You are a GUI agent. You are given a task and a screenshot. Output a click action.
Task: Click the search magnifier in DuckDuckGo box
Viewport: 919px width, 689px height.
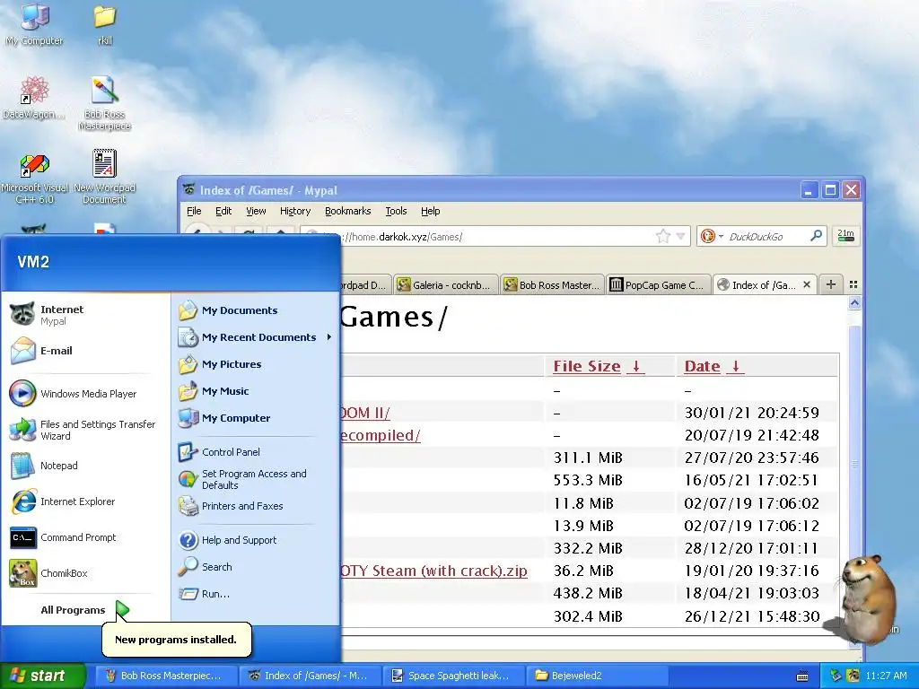click(816, 236)
